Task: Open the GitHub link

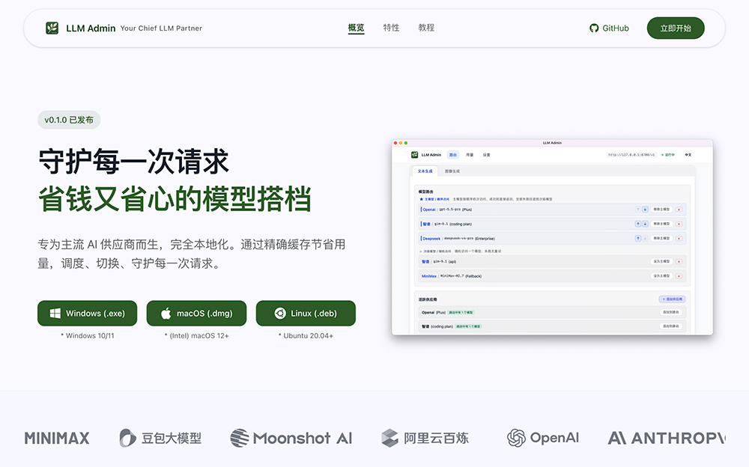Action: click(x=609, y=28)
